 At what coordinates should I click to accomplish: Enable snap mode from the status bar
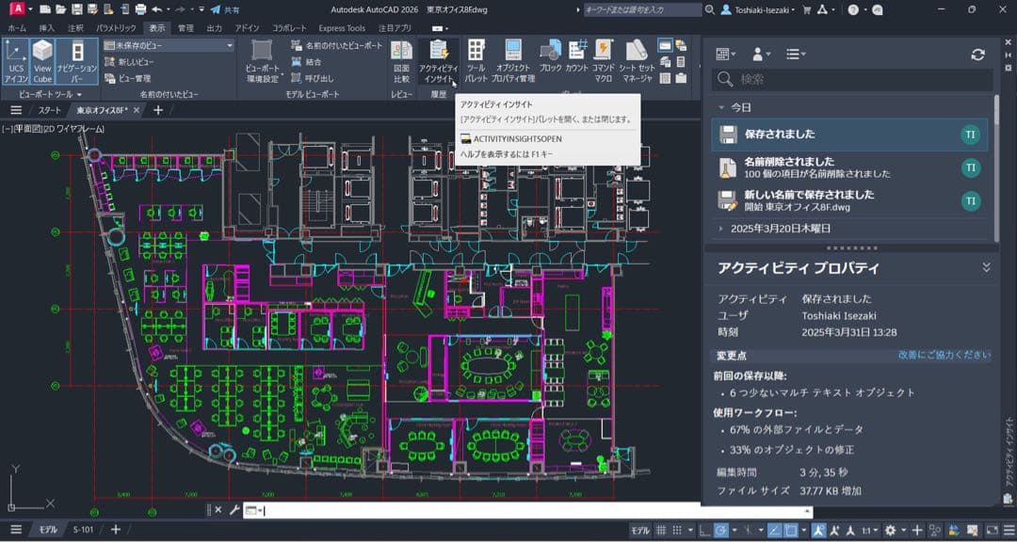click(x=676, y=528)
